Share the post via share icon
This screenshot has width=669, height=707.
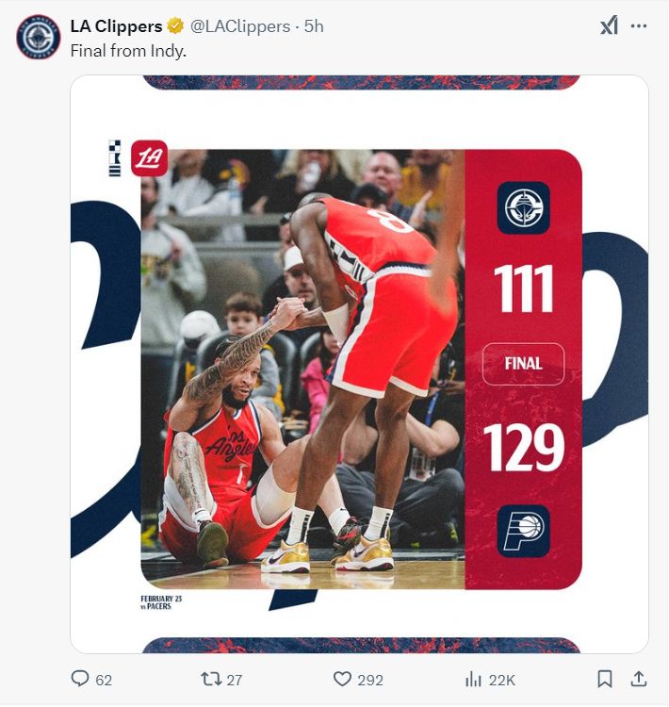(639, 679)
